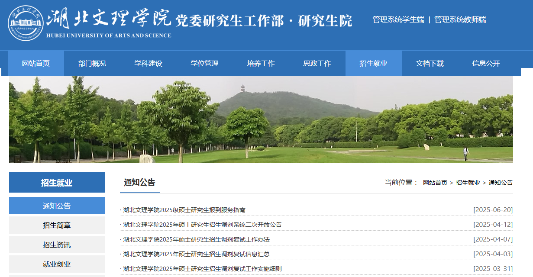Open 管理系统教师端 link
This screenshot has width=533, height=277.
[x=460, y=19]
